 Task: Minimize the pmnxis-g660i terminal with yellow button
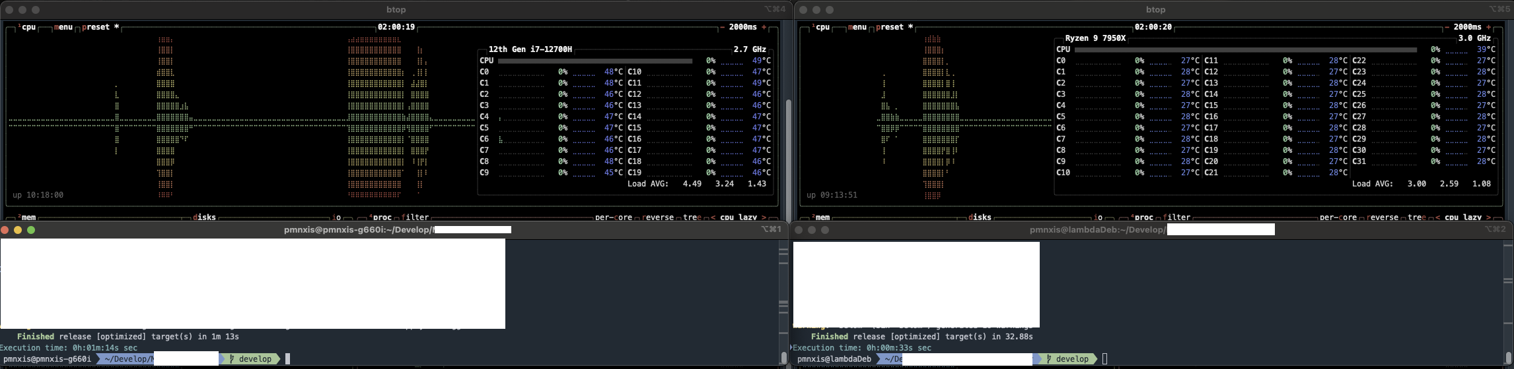[18, 230]
